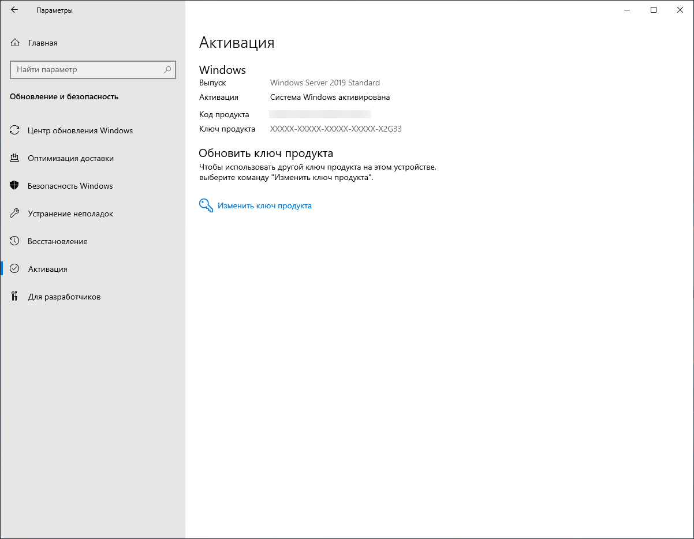Click the Код продукта label

(x=224, y=114)
